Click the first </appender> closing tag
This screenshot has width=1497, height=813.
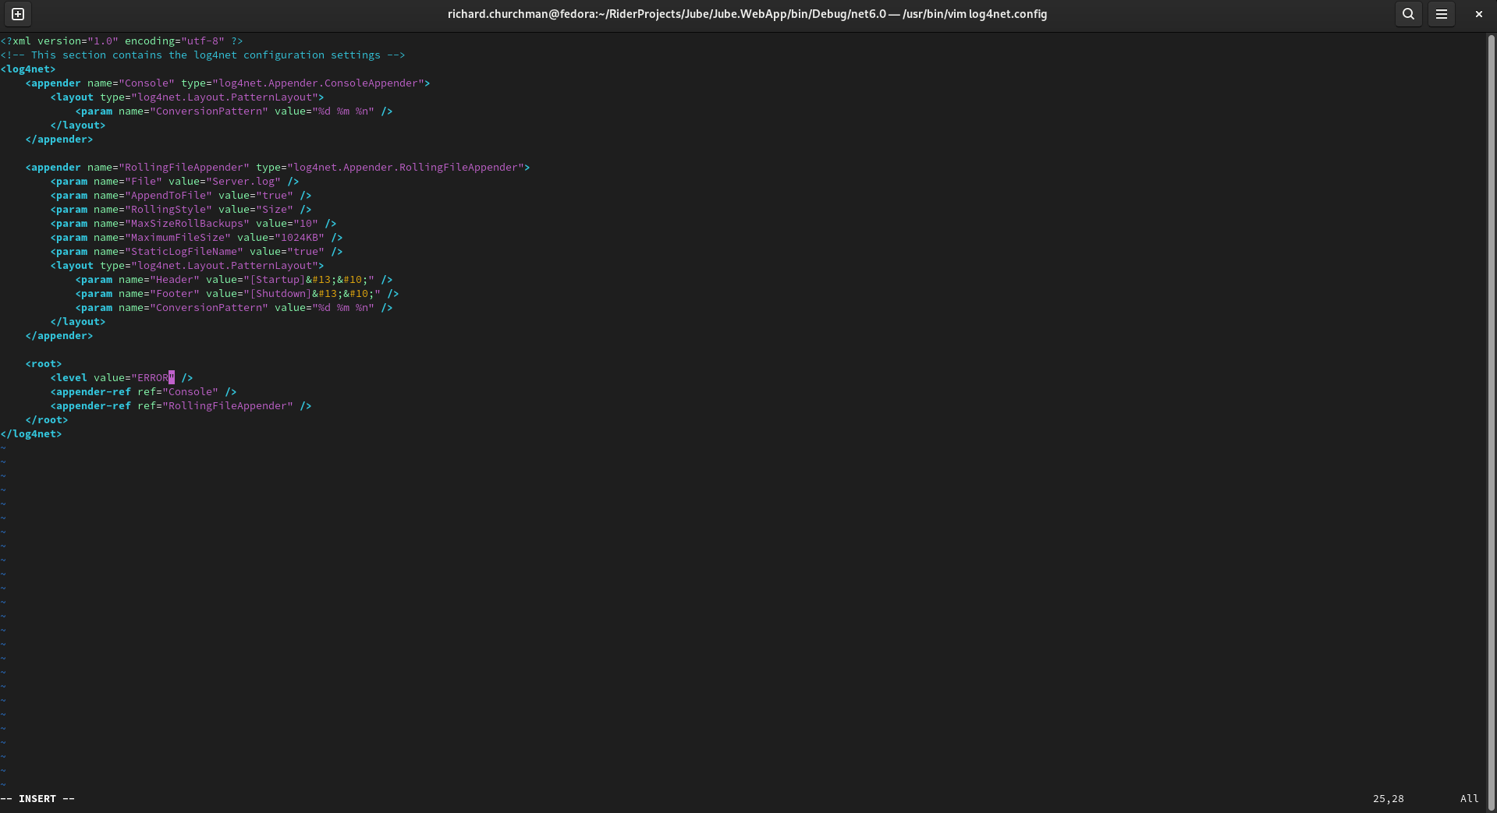(59, 139)
